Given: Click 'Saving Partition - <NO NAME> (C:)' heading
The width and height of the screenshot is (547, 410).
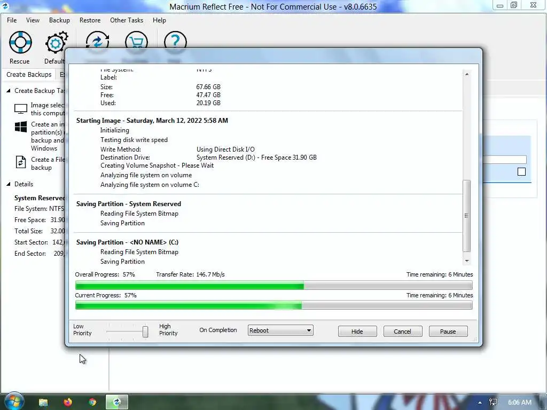Looking at the screenshot, I should pyautogui.click(x=127, y=242).
